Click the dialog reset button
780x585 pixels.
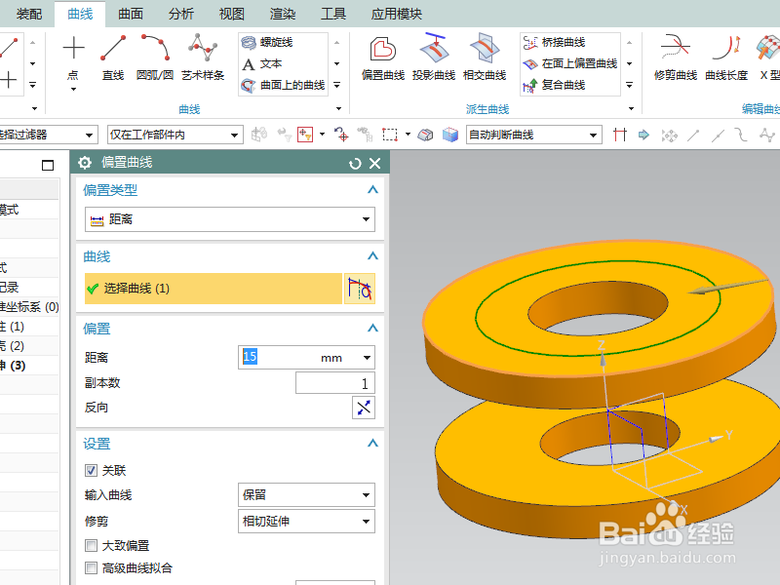coord(355,163)
